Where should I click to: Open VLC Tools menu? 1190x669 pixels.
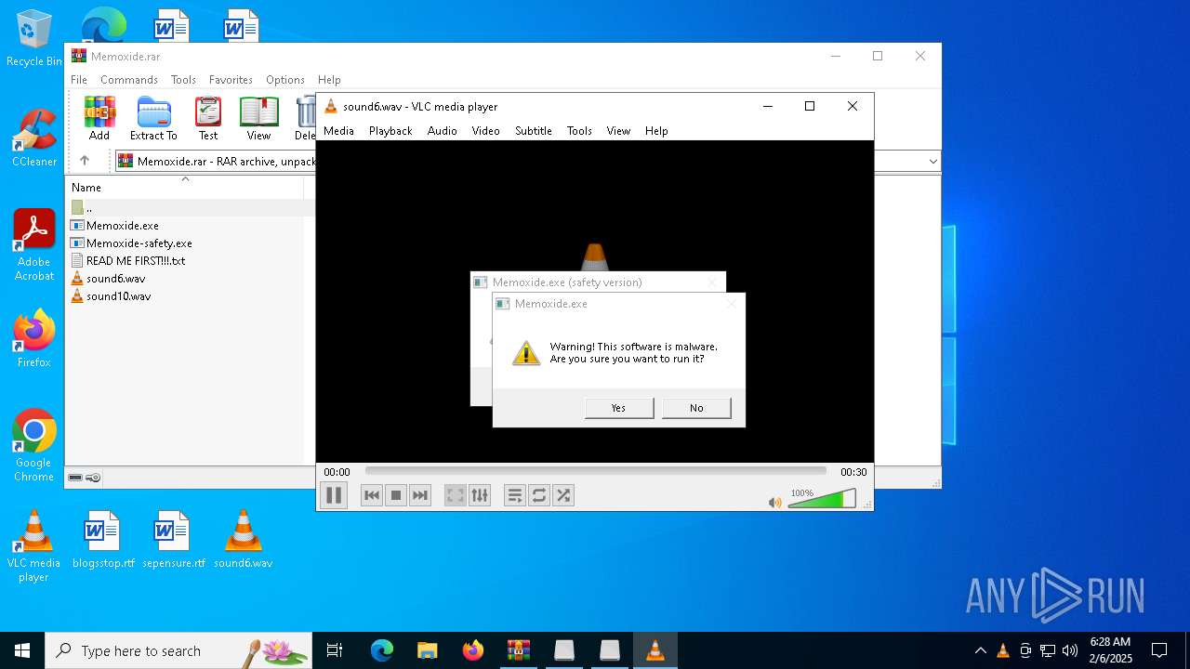579,131
